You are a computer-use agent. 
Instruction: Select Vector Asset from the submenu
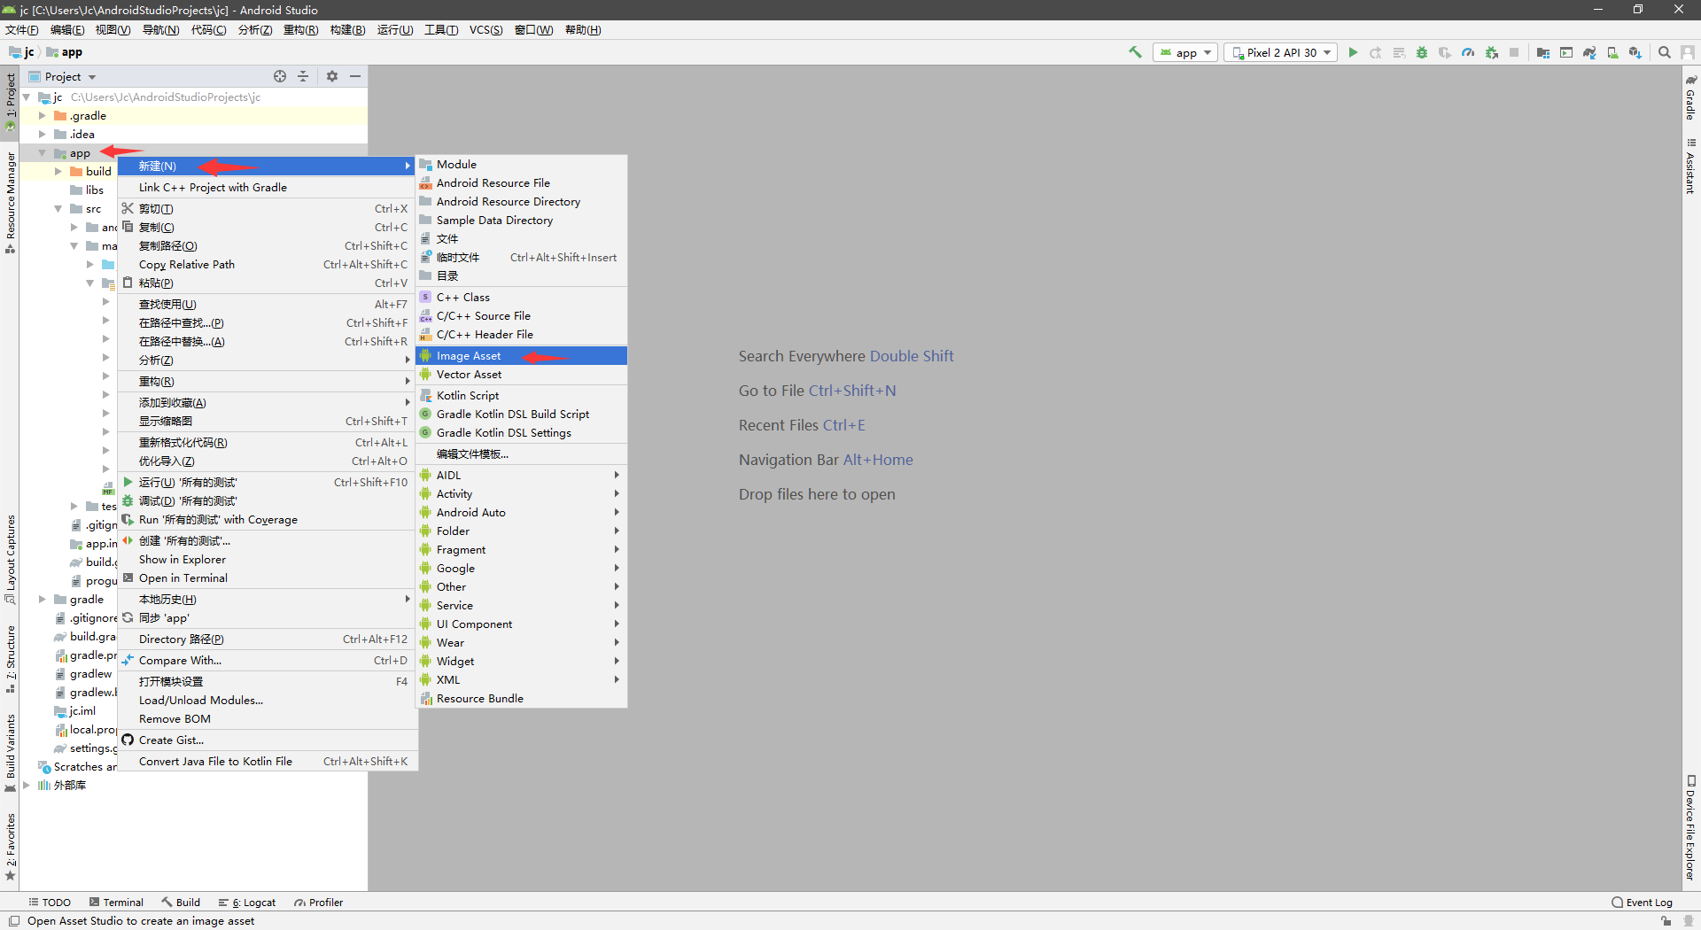(522, 374)
